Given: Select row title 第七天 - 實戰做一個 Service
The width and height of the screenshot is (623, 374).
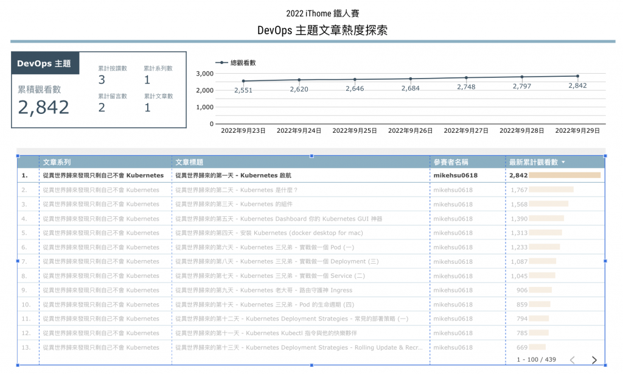Looking at the screenshot, I should pyautogui.click(x=270, y=276).
